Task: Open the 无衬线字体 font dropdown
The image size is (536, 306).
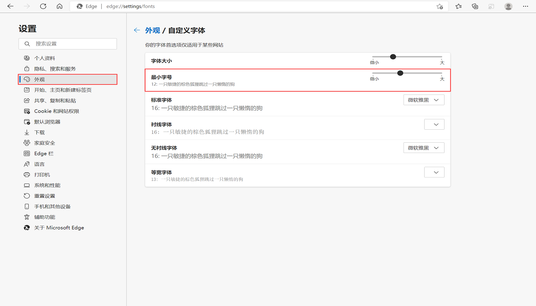Action: pos(424,147)
